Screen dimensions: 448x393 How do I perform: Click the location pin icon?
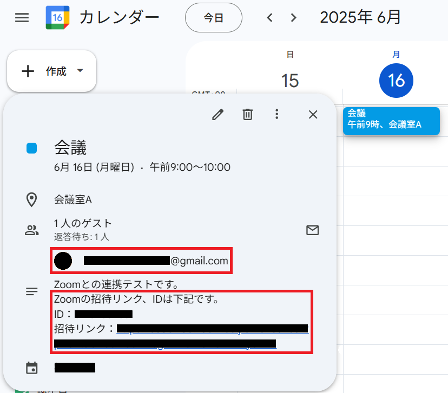[31, 200]
